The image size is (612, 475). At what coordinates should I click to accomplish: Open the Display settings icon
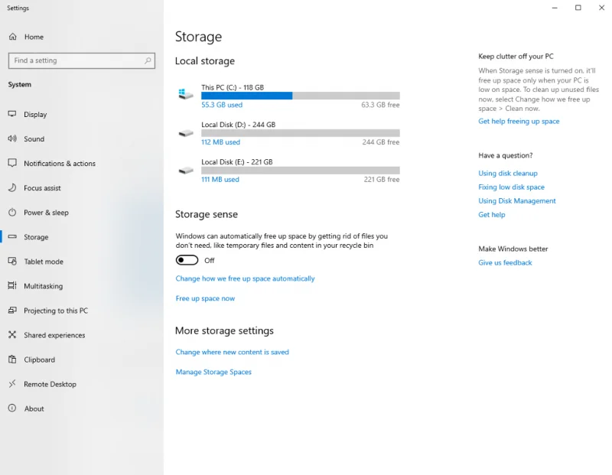pyautogui.click(x=11, y=114)
